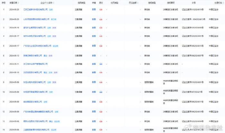Open 东旭光电科技股份有限公司 link in row 9
The height and width of the screenshot is (133, 225).
(x=35, y=82)
